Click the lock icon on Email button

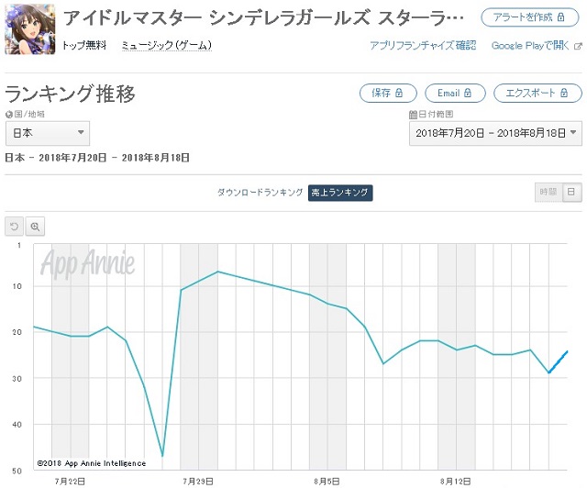tap(468, 93)
